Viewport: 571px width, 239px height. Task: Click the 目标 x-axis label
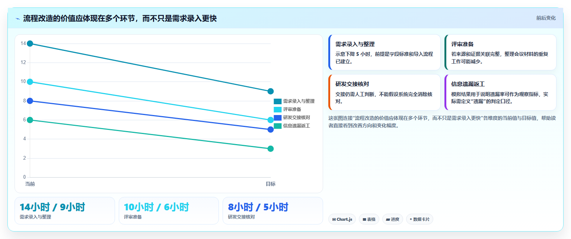(x=271, y=184)
